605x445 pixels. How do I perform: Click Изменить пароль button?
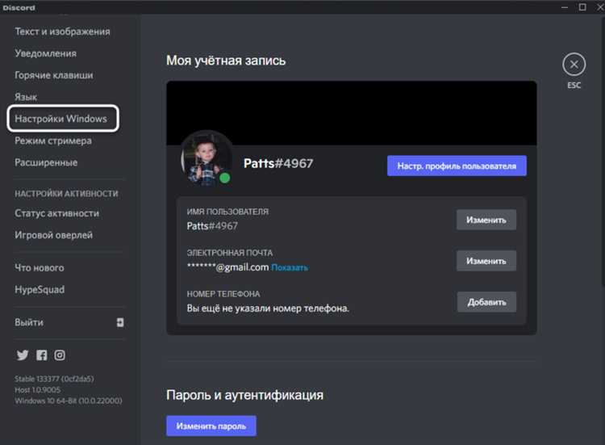click(211, 426)
